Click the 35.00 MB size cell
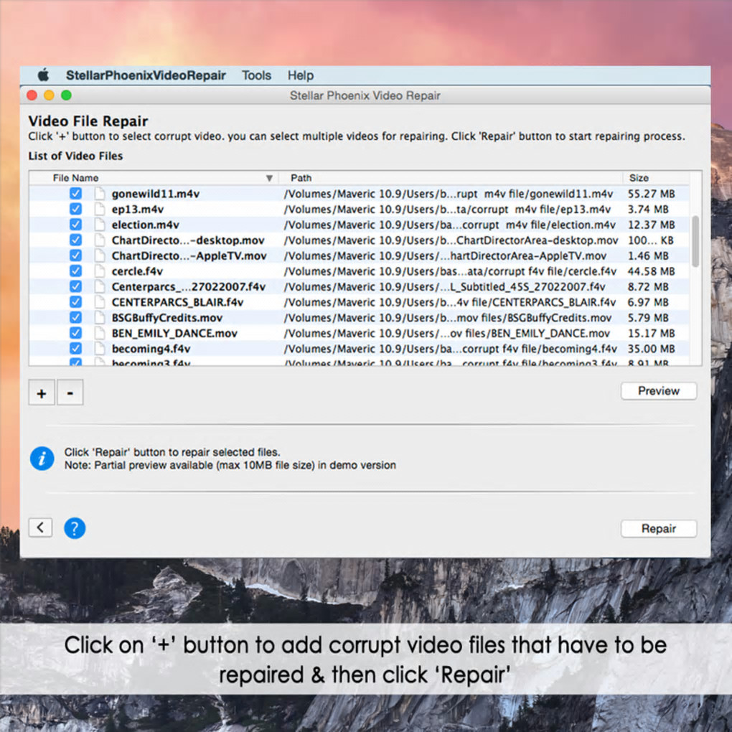The height and width of the screenshot is (732, 732). (651, 349)
